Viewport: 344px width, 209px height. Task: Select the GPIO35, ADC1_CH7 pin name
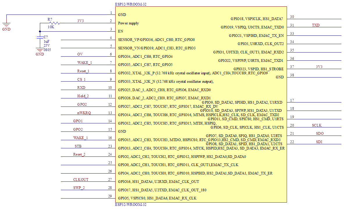click(x=145, y=65)
